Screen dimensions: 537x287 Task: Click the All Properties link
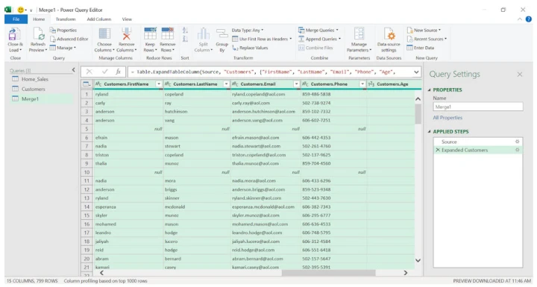tap(447, 118)
